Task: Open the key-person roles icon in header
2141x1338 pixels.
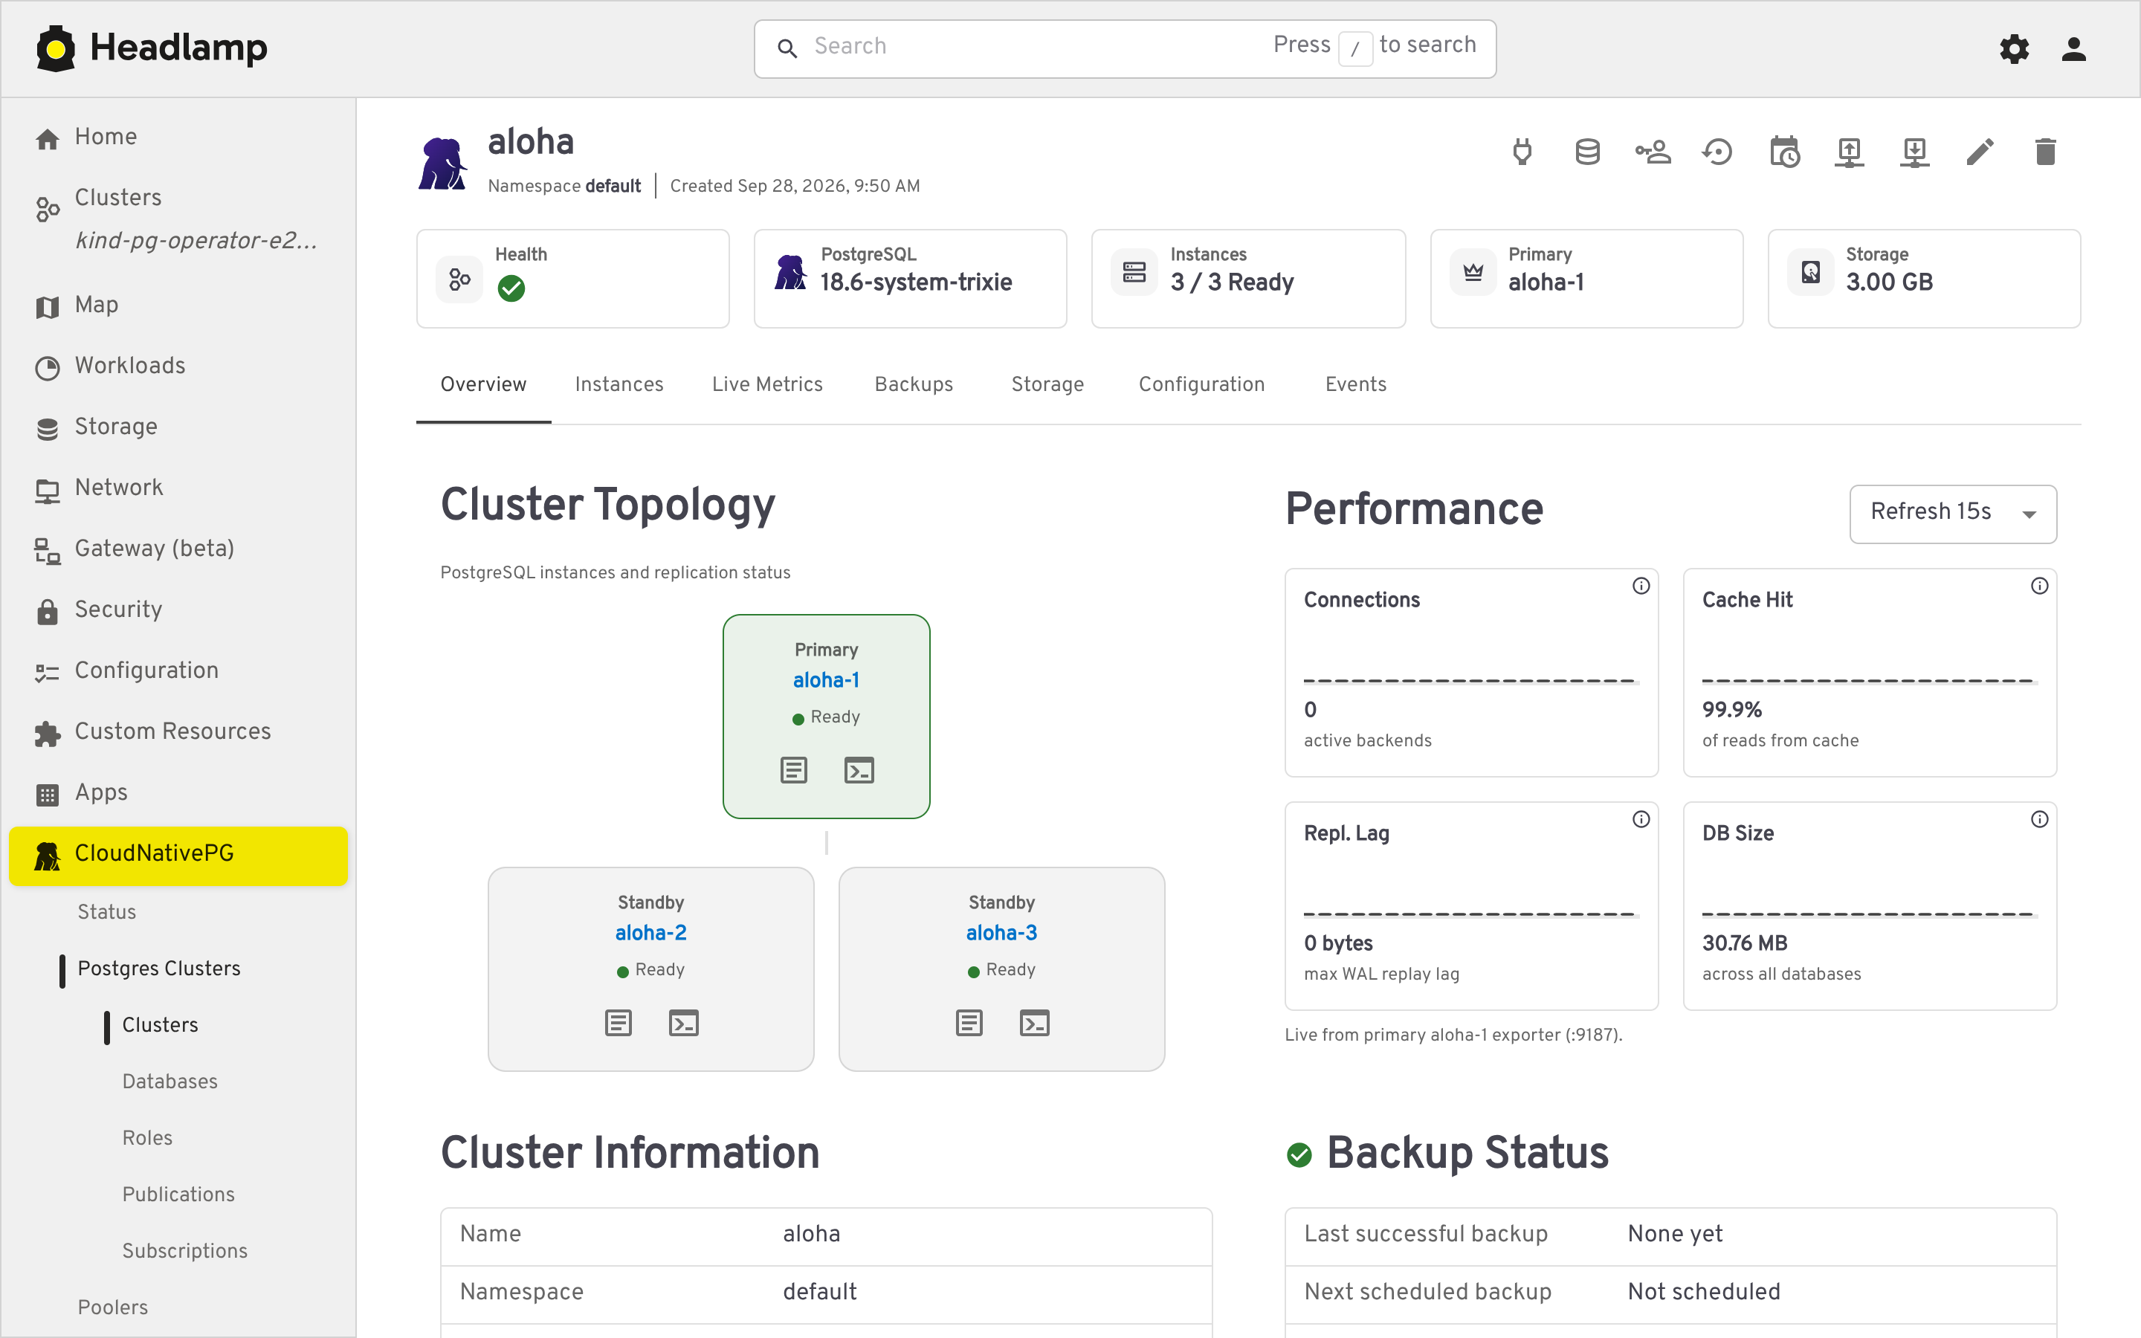Action: click(1653, 152)
